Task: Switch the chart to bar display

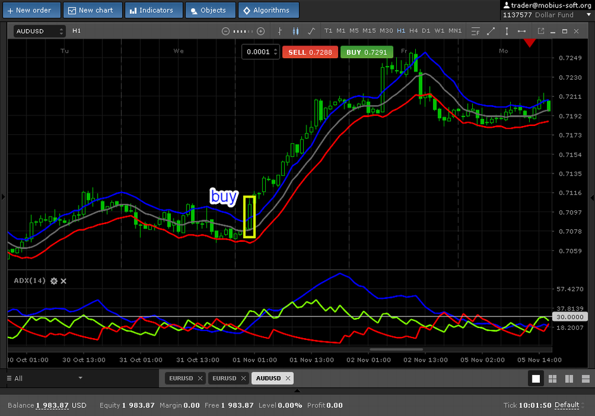Action: tap(280, 31)
